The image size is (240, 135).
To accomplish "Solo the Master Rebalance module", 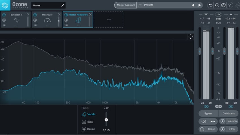I will tap(66, 20).
